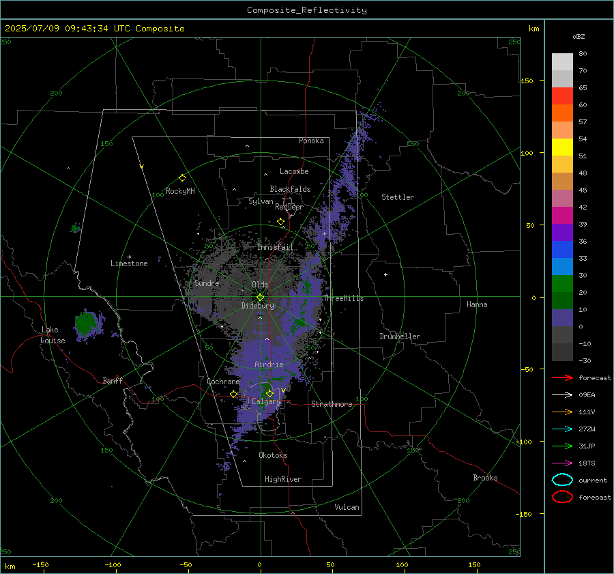This screenshot has width=614, height=574.
Task: Click the Innisfail town label
Action: point(275,247)
